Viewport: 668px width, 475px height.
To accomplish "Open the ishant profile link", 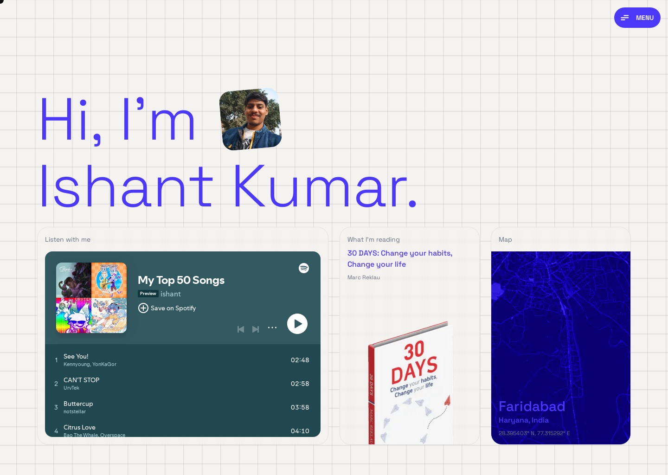I will (x=171, y=294).
